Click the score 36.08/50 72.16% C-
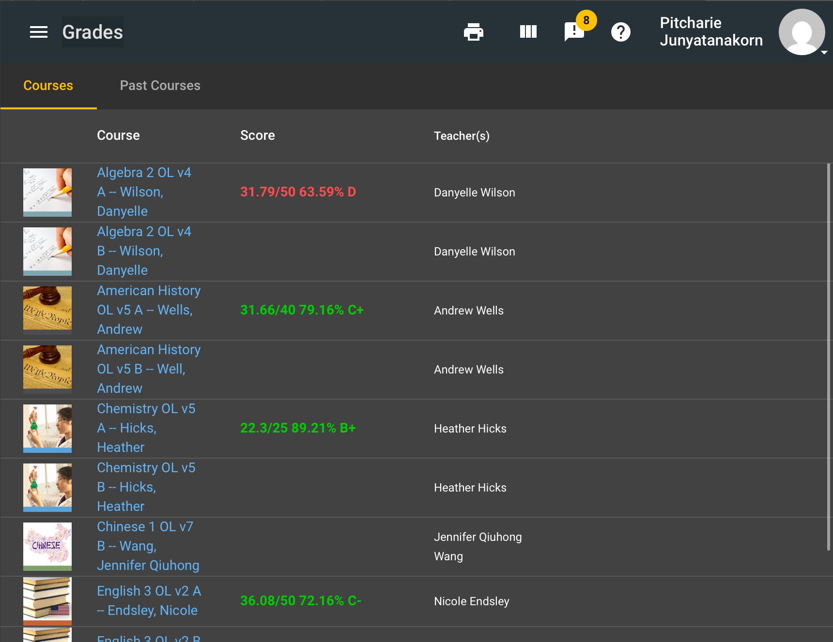Image resolution: width=833 pixels, height=642 pixels. [x=301, y=601]
